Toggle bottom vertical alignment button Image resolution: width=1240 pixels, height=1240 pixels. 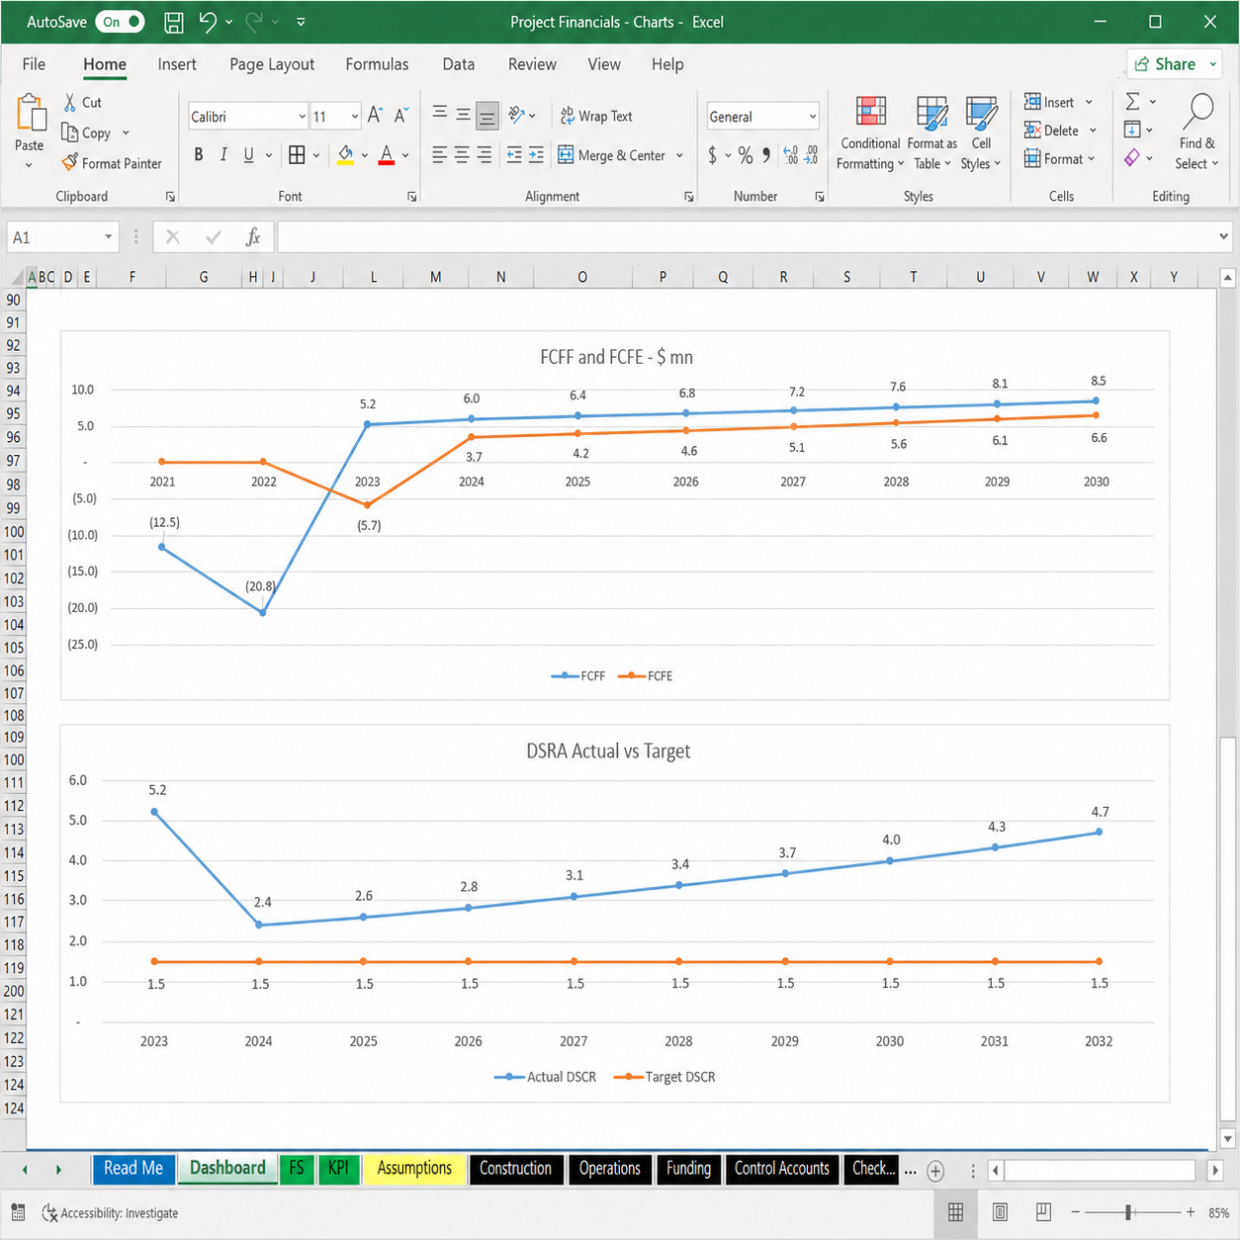coord(487,116)
